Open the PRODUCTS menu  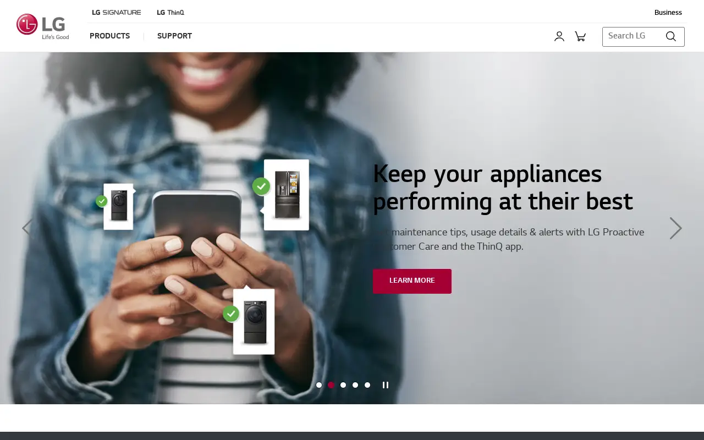coord(110,36)
